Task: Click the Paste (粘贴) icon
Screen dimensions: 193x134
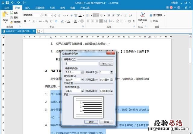Action: pyautogui.click(x=5, y=15)
